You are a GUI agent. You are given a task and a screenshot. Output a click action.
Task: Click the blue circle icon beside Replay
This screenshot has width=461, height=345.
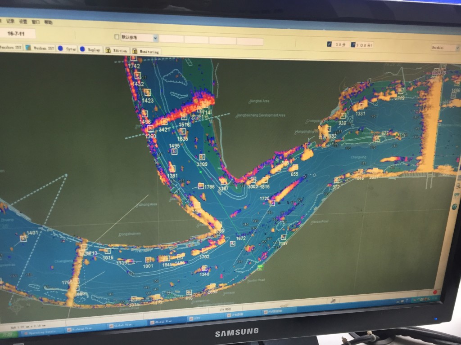click(x=82, y=49)
